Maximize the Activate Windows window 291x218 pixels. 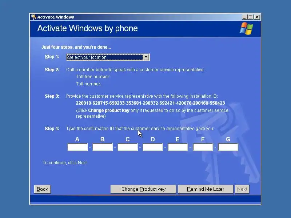pyautogui.click(x=251, y=17)
